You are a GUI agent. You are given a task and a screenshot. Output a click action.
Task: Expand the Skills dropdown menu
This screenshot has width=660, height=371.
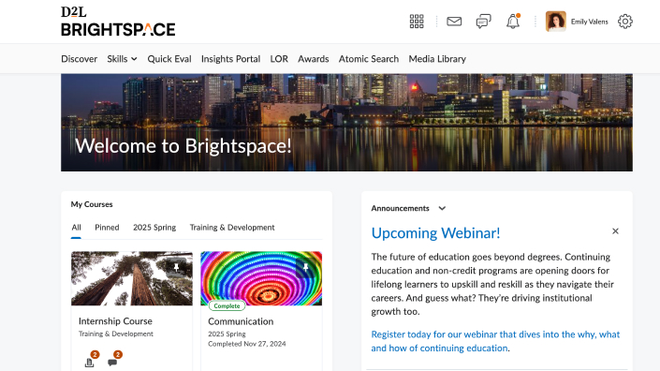122,59
